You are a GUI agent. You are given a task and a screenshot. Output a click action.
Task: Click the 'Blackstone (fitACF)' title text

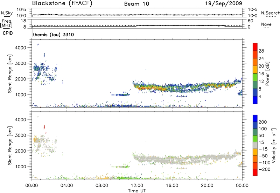pos(62,3)
